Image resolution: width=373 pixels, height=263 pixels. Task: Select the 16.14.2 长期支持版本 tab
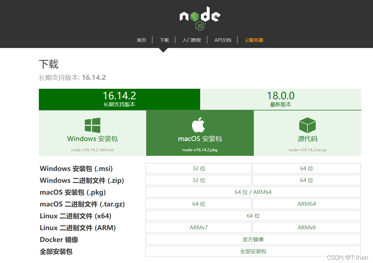coord(120,99)
